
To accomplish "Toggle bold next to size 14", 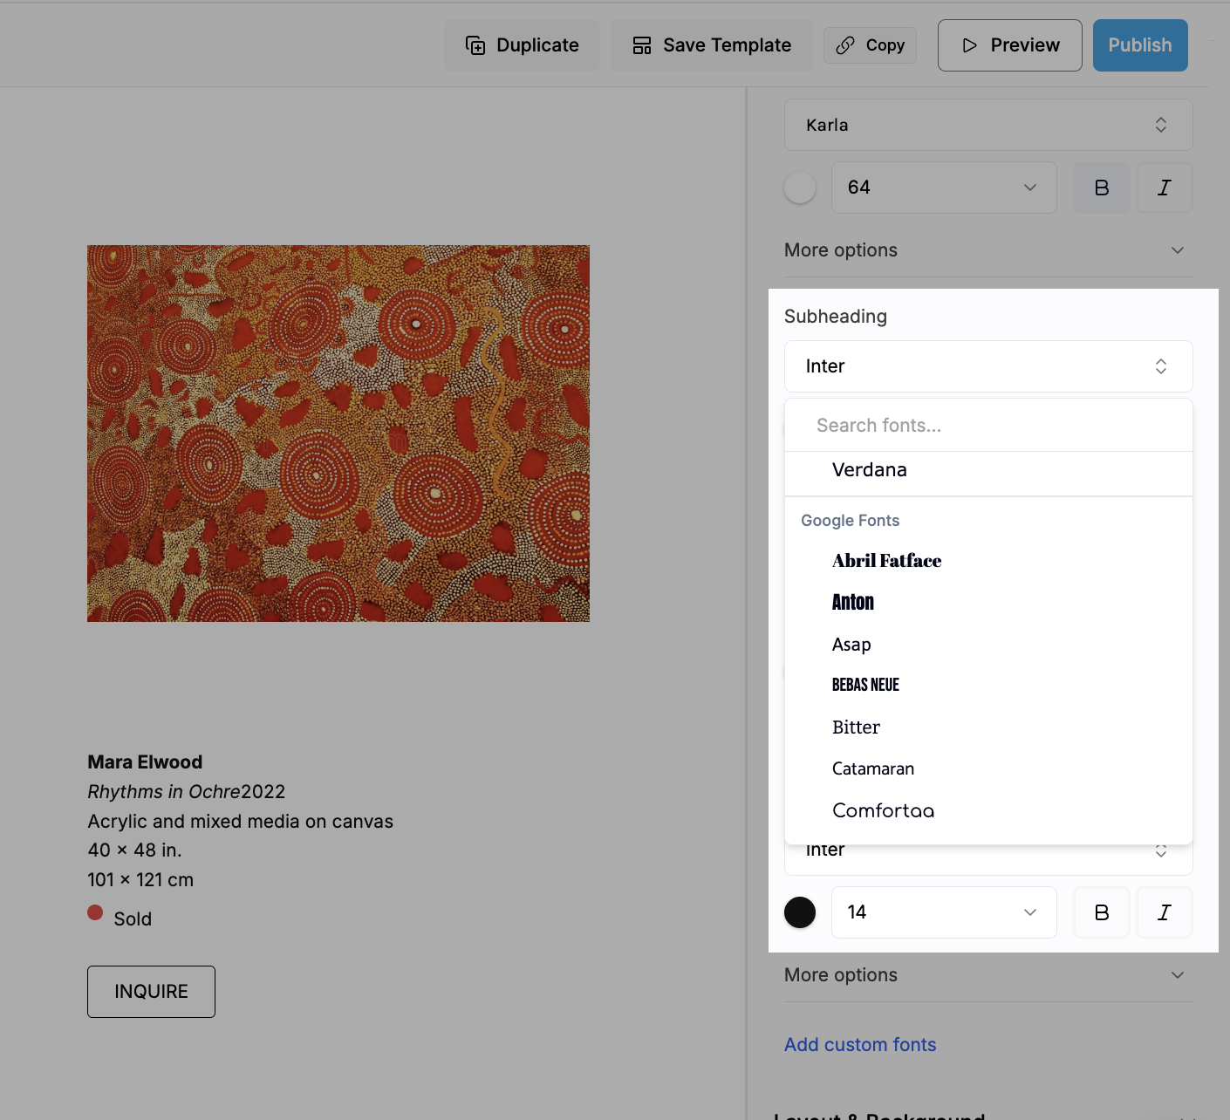I will pos(1101,912).
